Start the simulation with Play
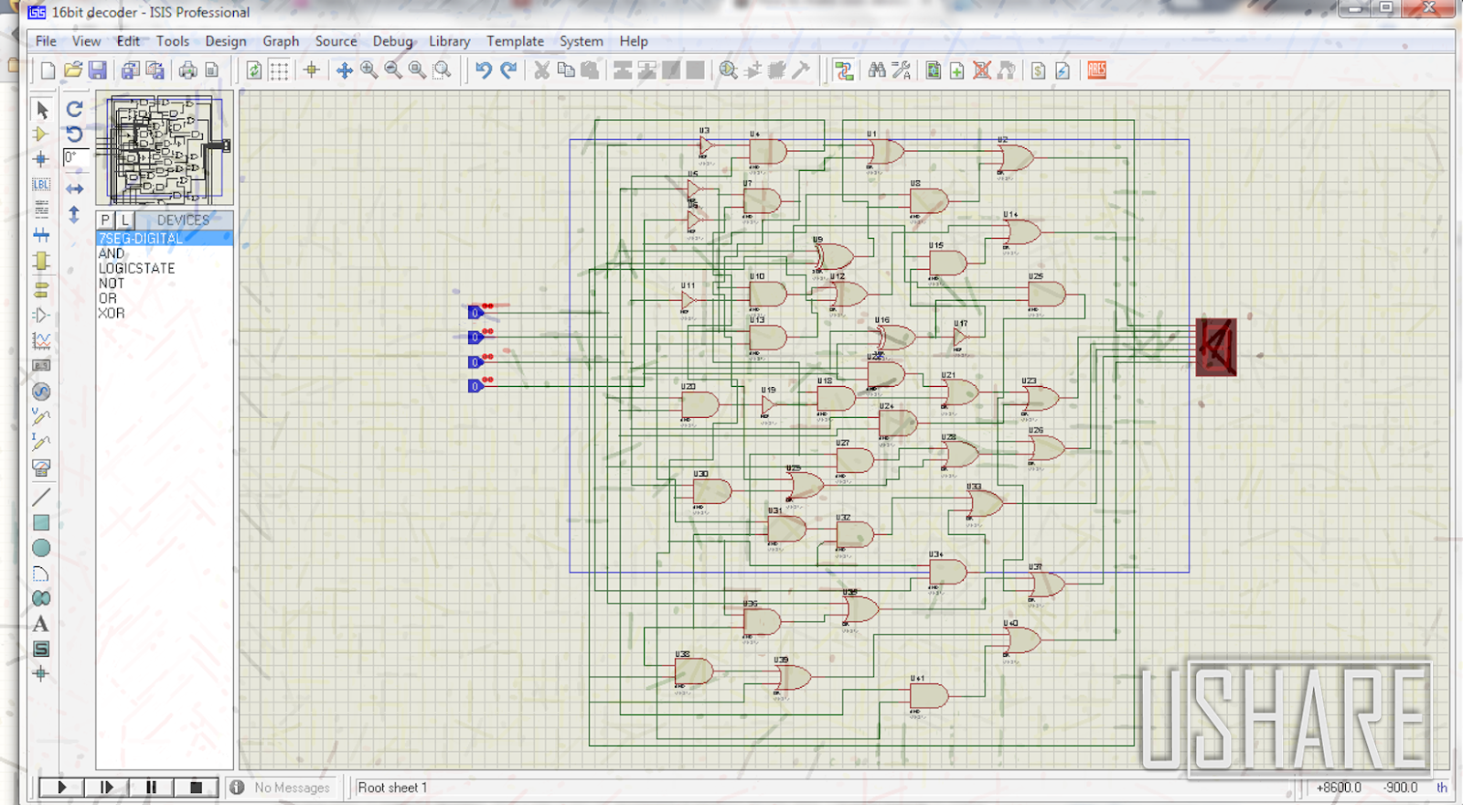 coord(61,787)
